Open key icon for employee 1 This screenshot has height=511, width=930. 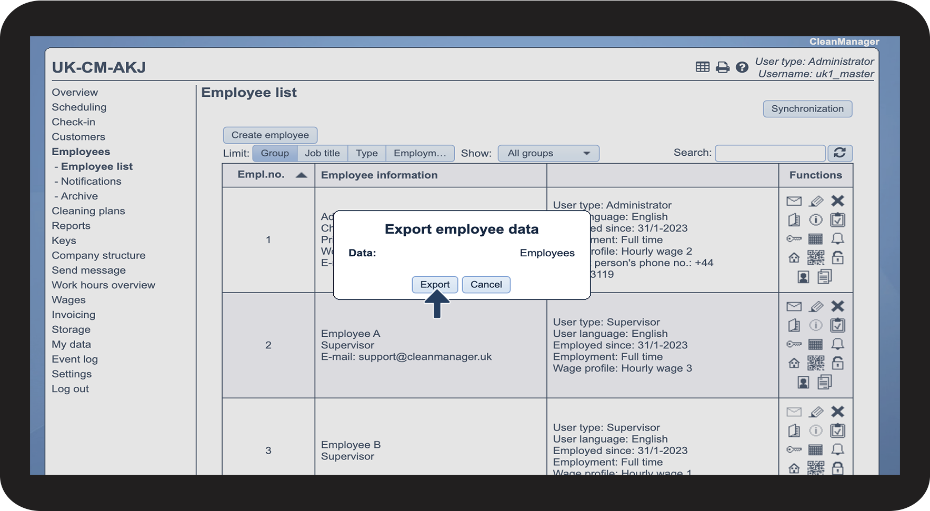[794, 239]
